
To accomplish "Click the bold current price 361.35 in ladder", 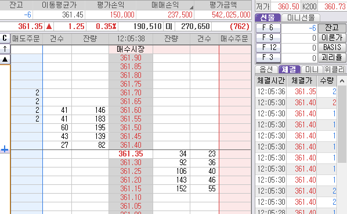I will (131, 154).
